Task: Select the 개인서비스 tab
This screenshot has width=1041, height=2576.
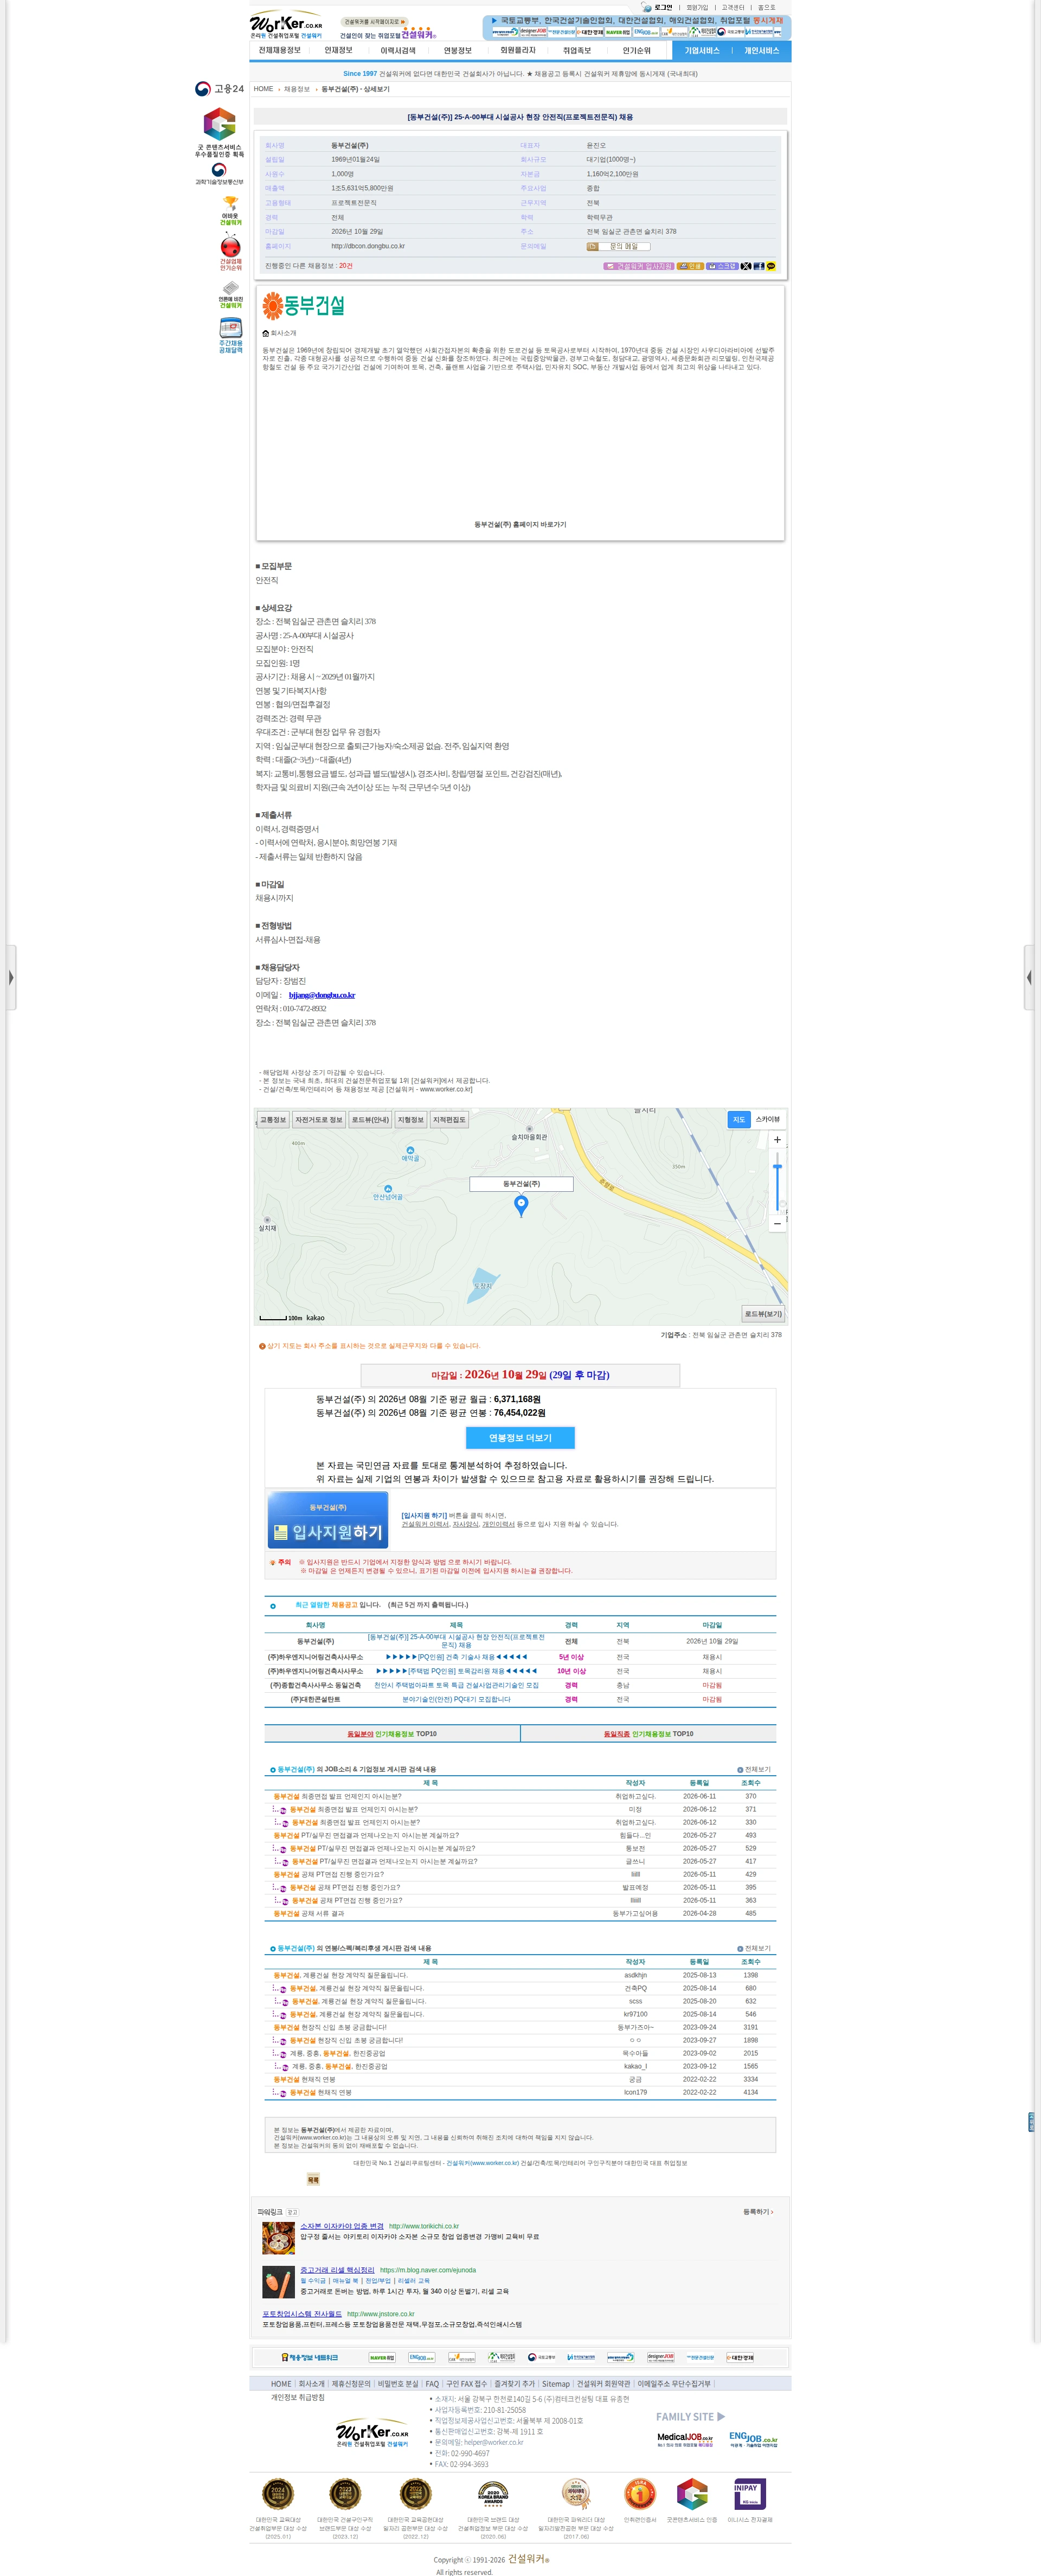Action: coord(761,50)
